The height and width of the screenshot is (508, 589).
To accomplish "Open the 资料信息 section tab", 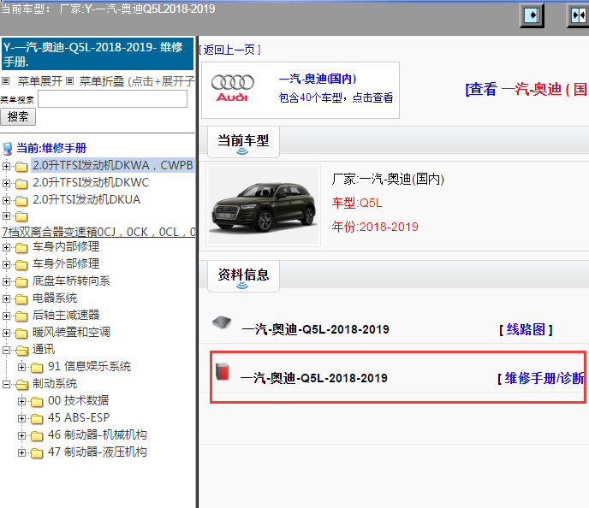I will coord(243,276).
